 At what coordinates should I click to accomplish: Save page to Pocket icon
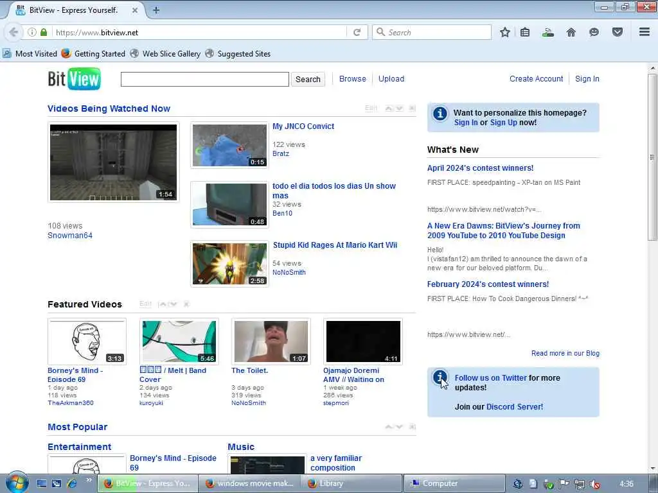618,32
